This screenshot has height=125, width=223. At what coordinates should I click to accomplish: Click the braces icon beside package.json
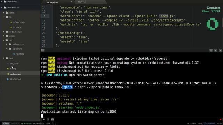coord(8,74)
